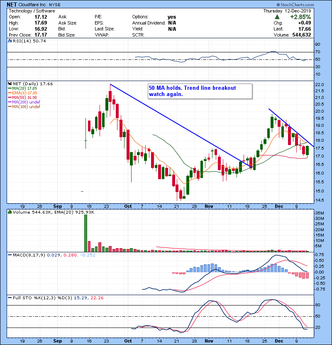
Task: Click the Low value 16.92
Action: 41,29
